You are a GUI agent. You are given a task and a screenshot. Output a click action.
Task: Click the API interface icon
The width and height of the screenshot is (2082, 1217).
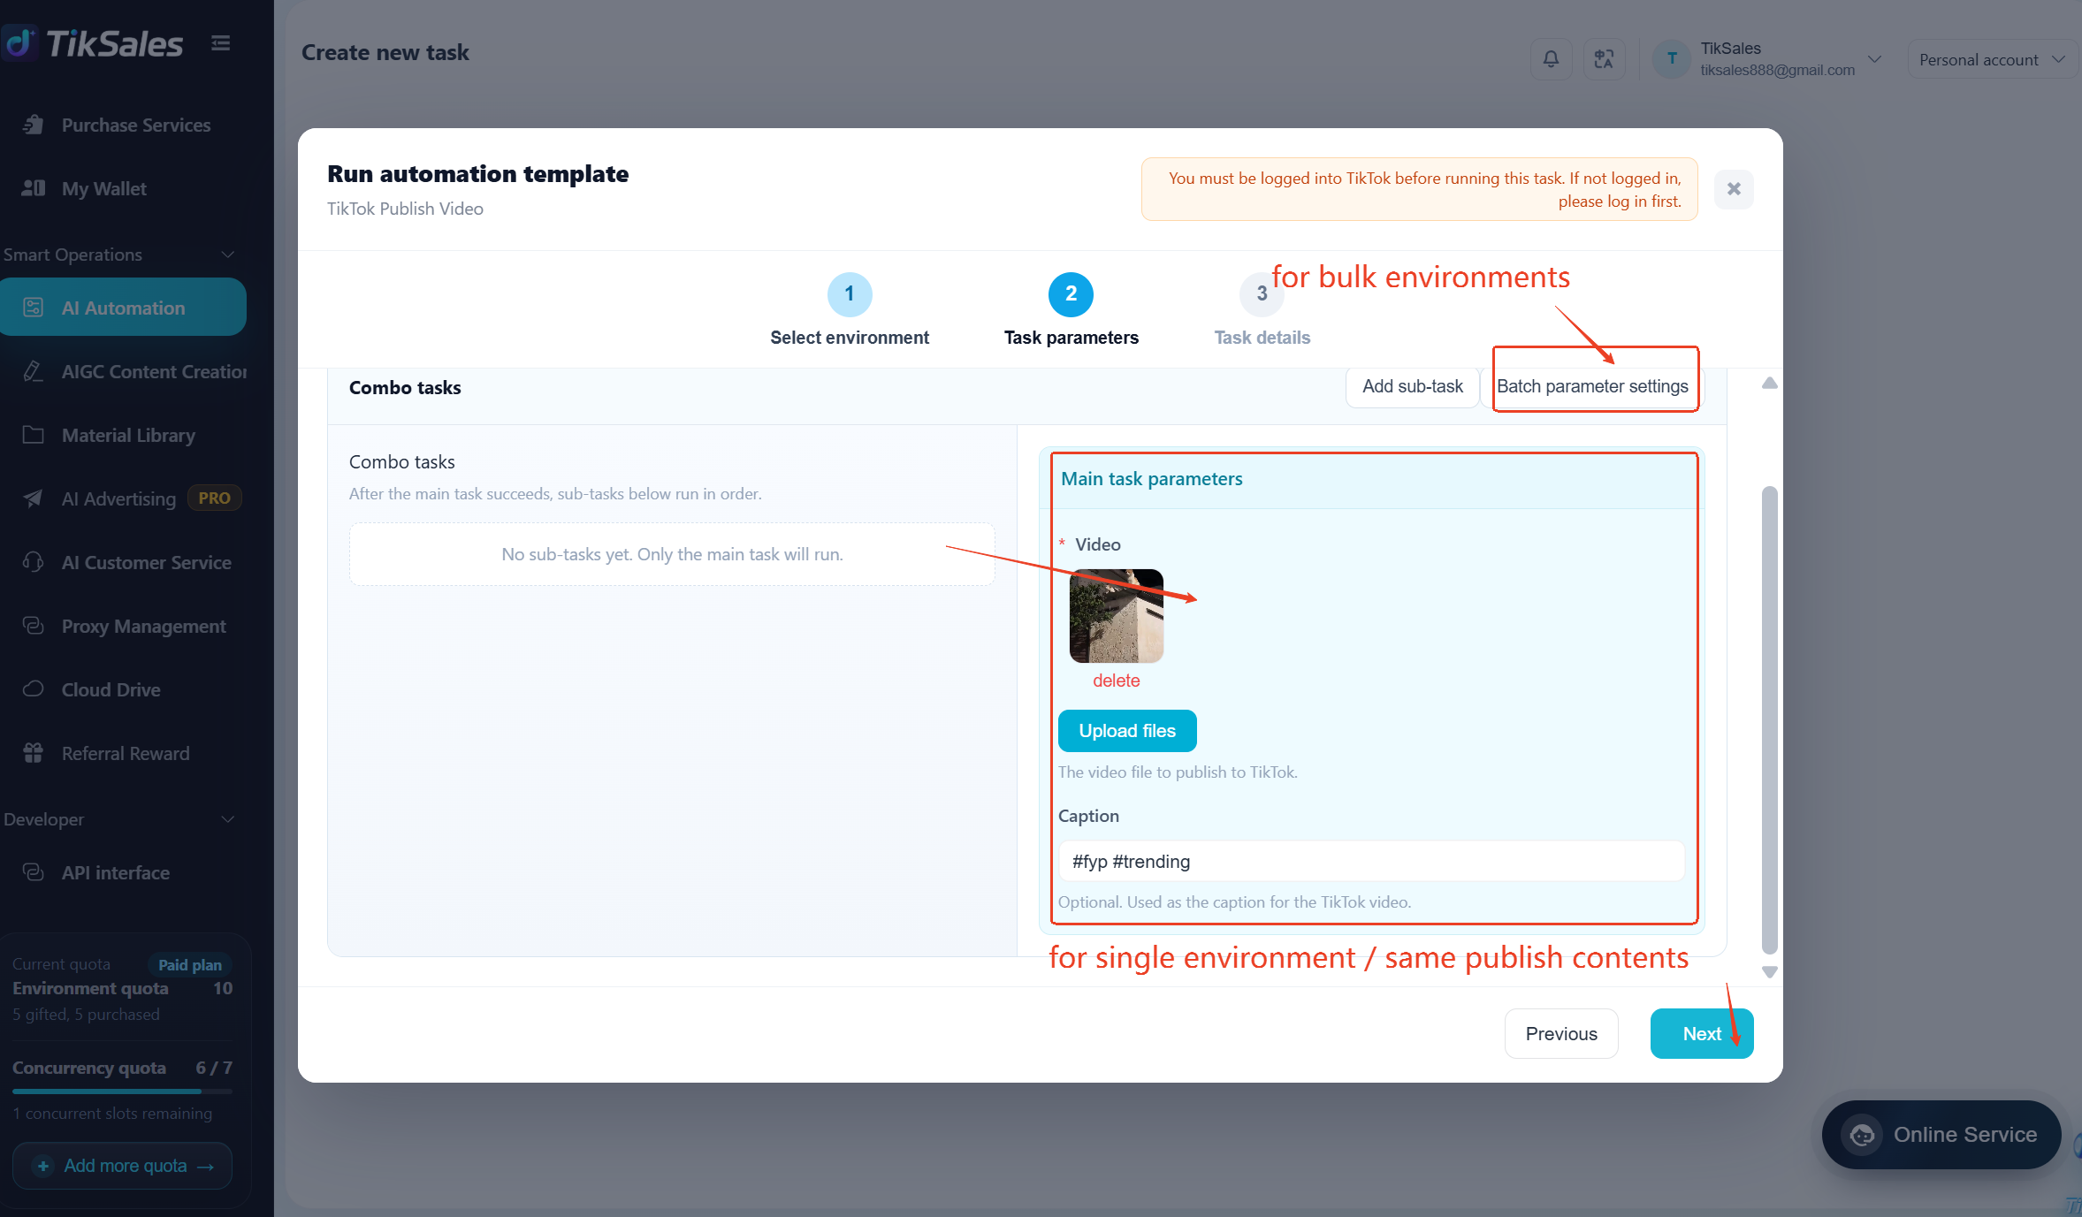[34, 872]
